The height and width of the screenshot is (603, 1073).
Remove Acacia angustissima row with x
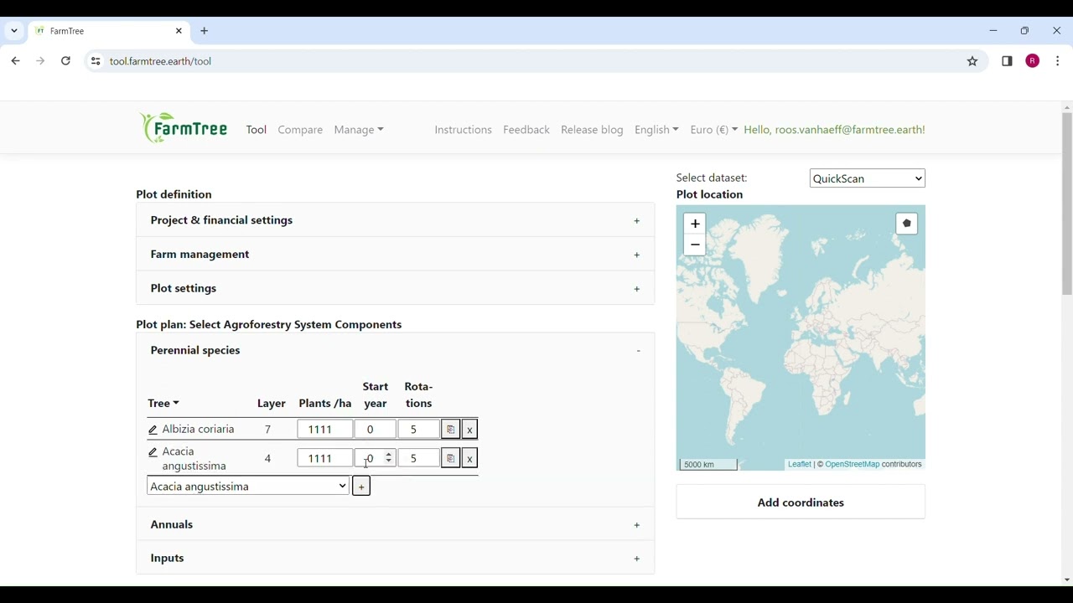pyautogui.click(x=469, y=458)
